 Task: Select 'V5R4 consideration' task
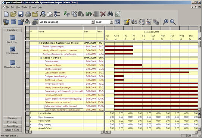(53, 69)
